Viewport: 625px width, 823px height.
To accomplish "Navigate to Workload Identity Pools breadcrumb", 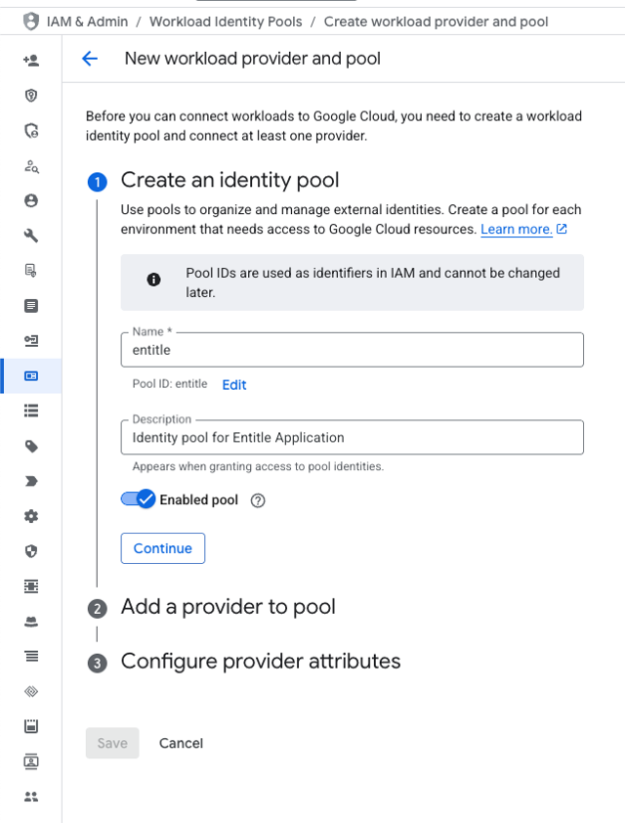I will tap(226, 22).
